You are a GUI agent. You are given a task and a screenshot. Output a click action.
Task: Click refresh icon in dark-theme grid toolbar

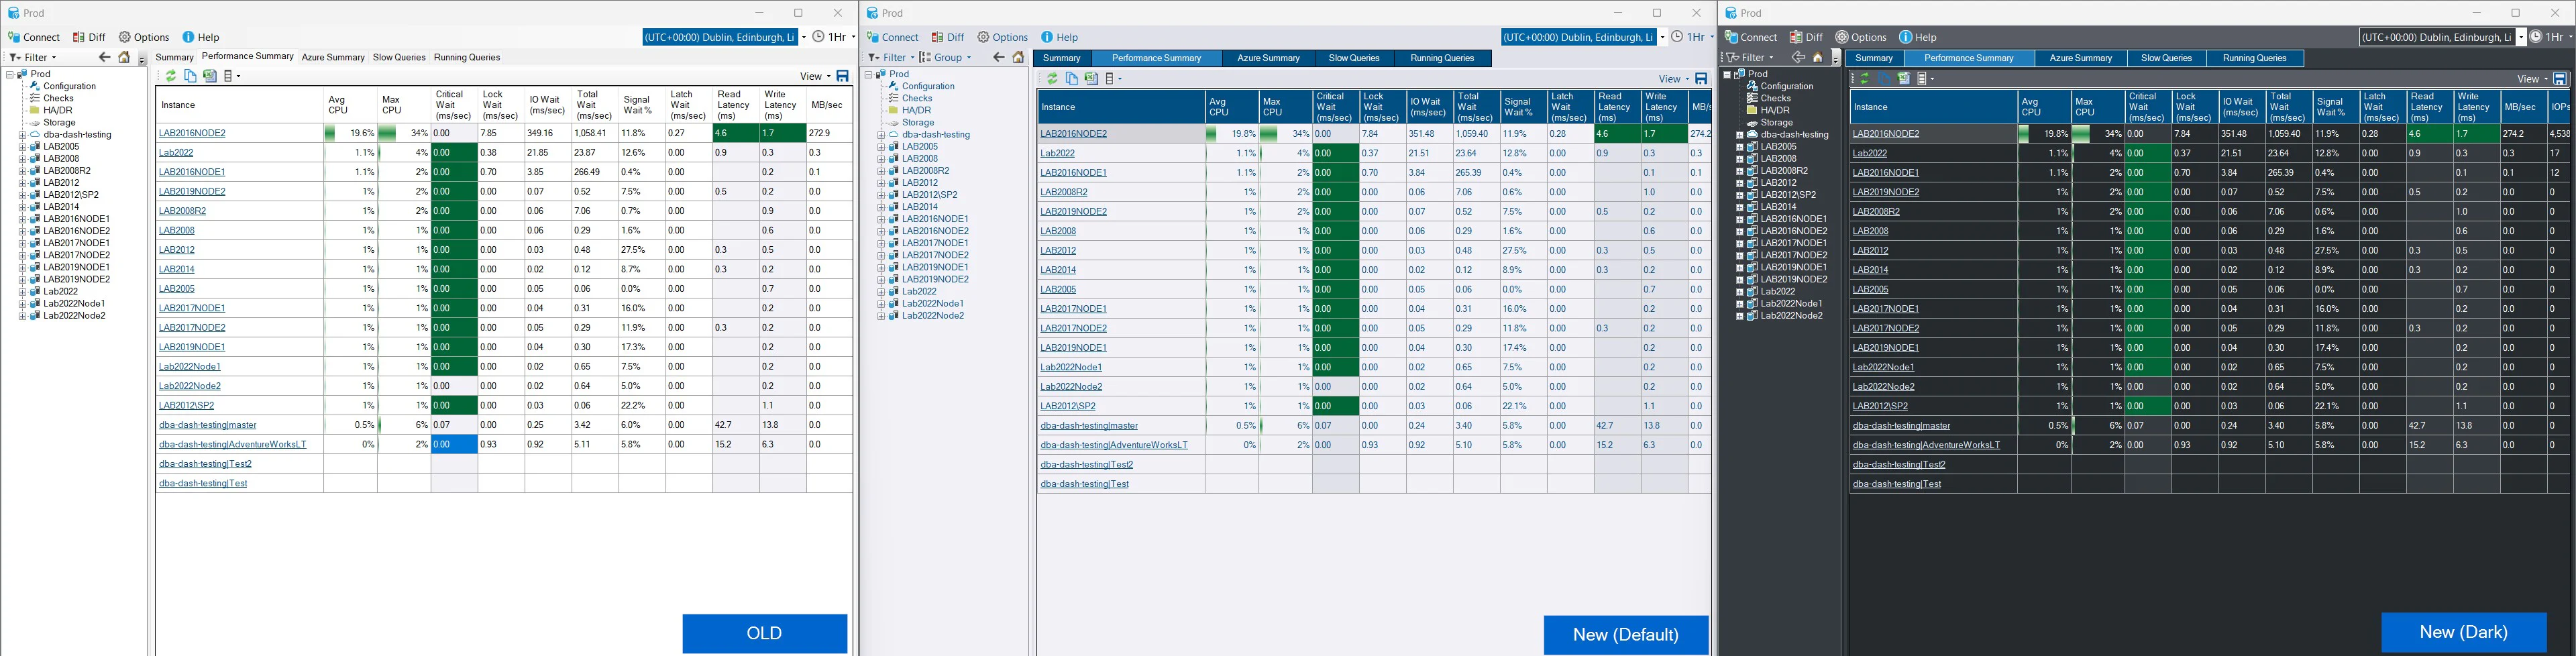pos(1865,78)
